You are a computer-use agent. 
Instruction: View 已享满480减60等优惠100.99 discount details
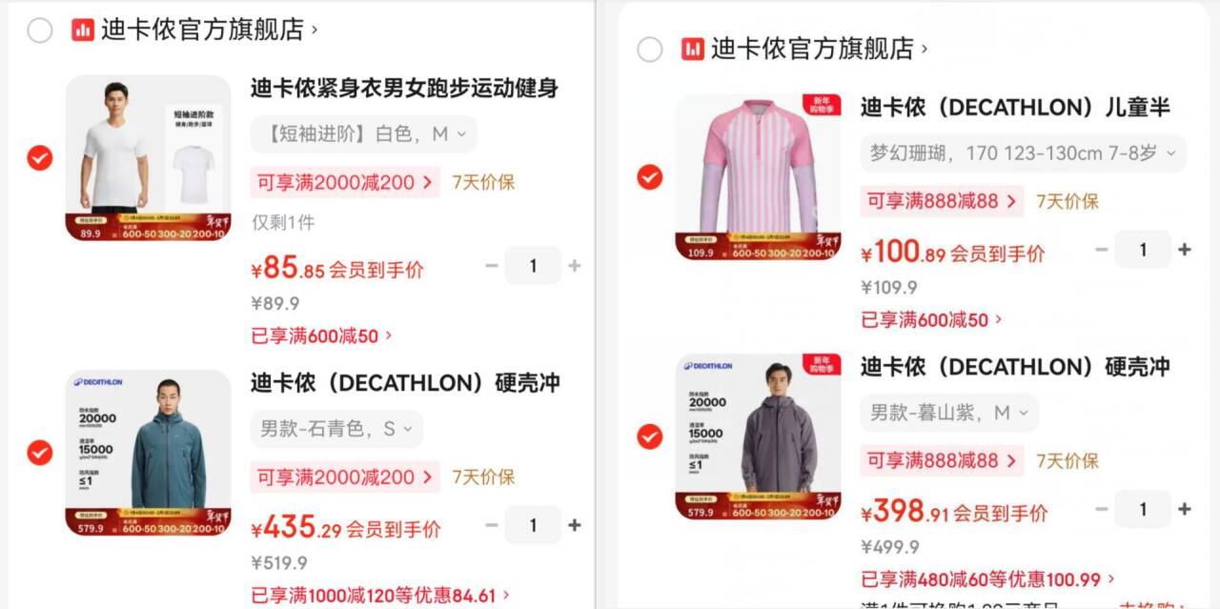(987, 579)
